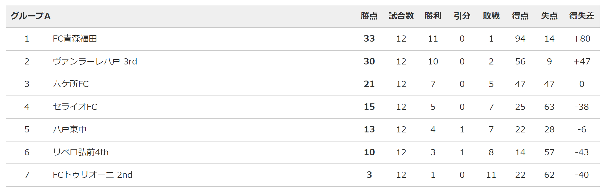Select the リベロ弘前4th team name

tap(81, 152)
